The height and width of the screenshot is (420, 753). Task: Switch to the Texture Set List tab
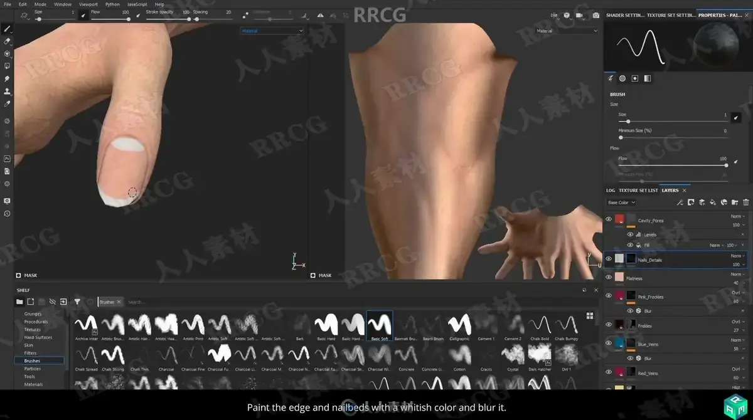click(638, 190)
